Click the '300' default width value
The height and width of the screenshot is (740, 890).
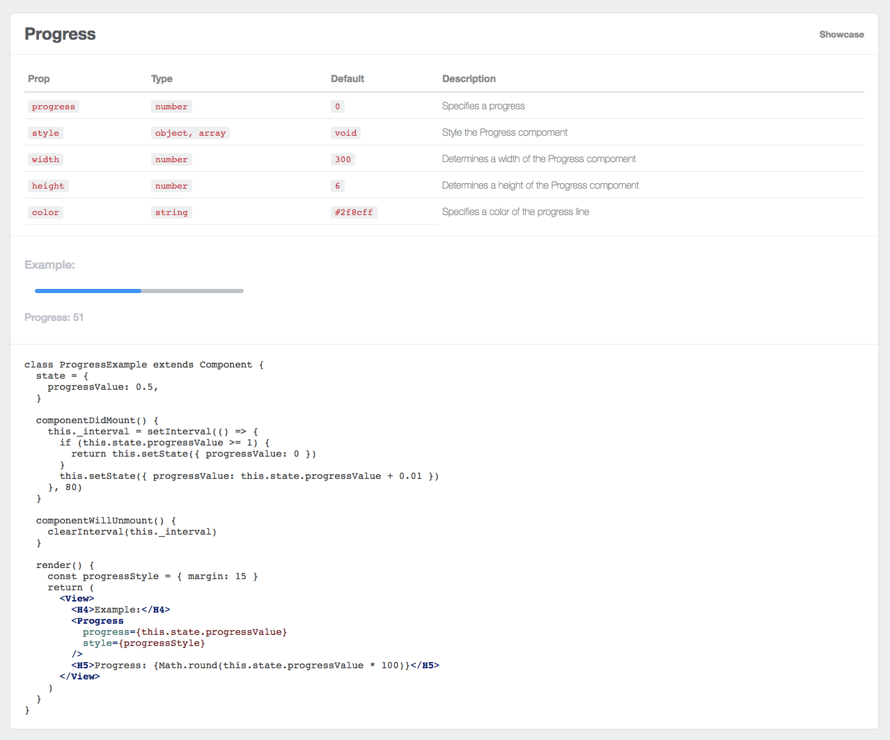(x=343, y=159)
